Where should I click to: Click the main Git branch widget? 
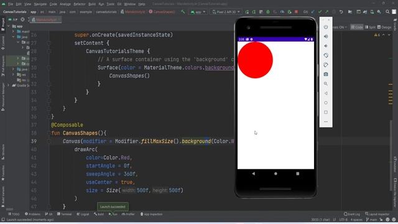tap(372, 220)
